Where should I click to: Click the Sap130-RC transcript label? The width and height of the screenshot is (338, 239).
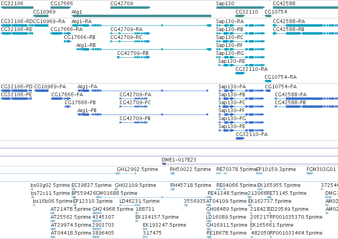coord(230,37)
